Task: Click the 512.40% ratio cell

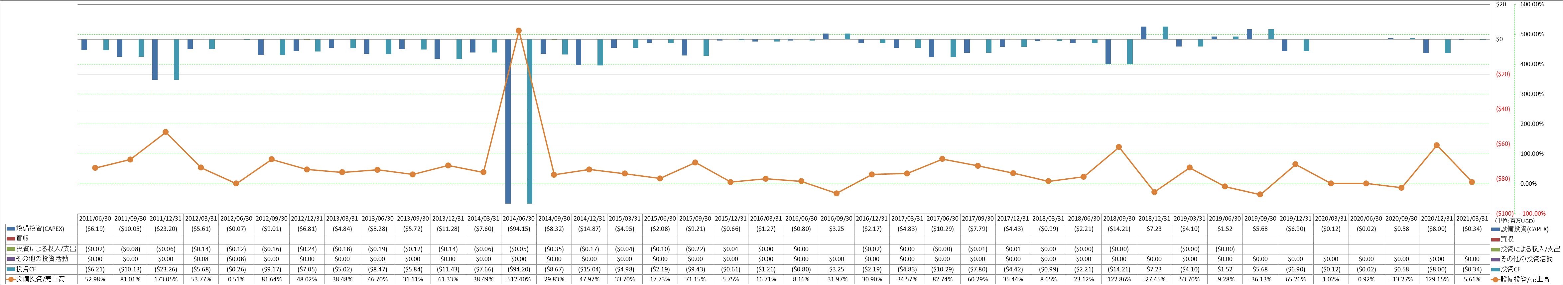Action: click(x=519, y=280)
